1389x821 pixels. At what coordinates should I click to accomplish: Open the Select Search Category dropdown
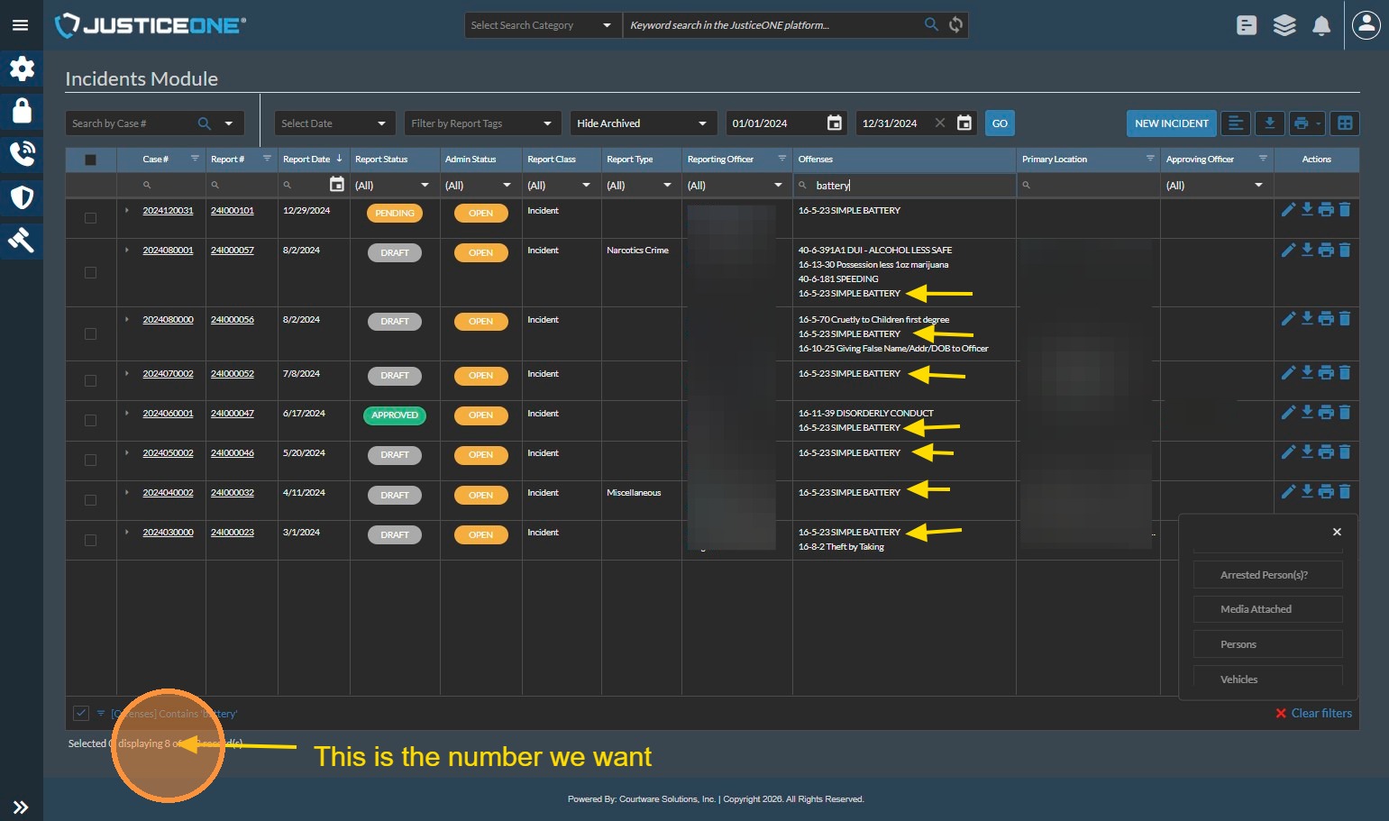541,25
